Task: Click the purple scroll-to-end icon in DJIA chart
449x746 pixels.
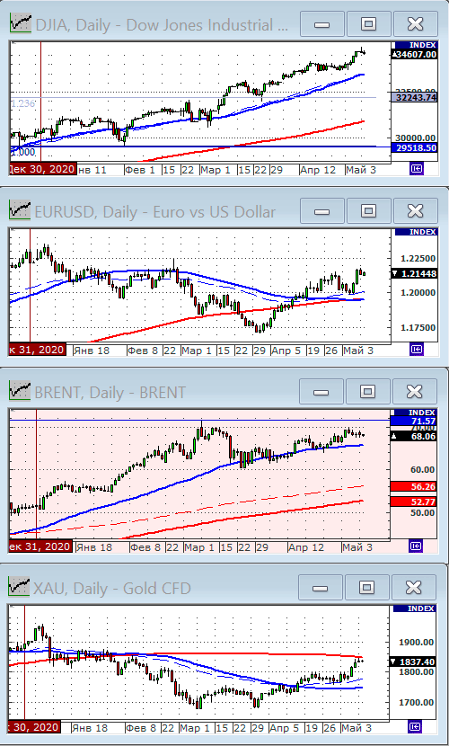Action: tap(417, 169)
